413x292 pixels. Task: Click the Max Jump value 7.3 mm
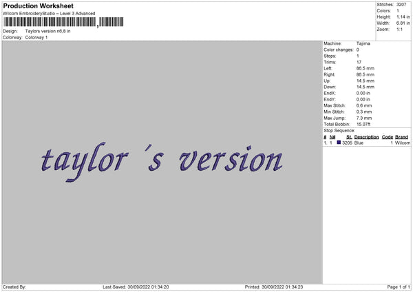[364, 118]
